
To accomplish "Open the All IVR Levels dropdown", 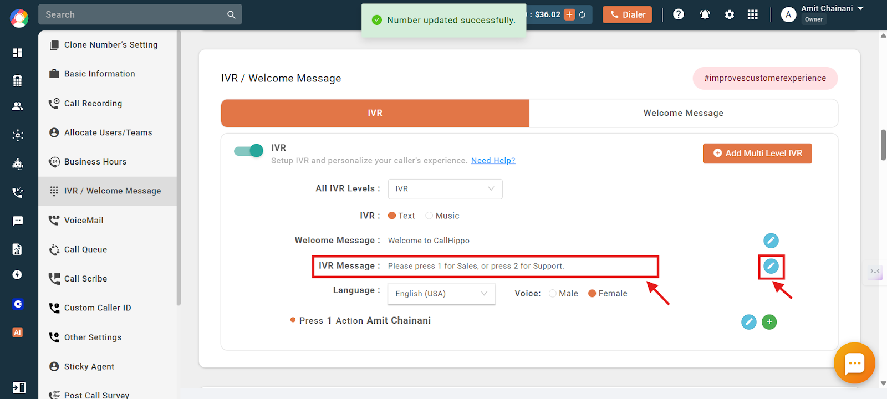I will 445,189.
